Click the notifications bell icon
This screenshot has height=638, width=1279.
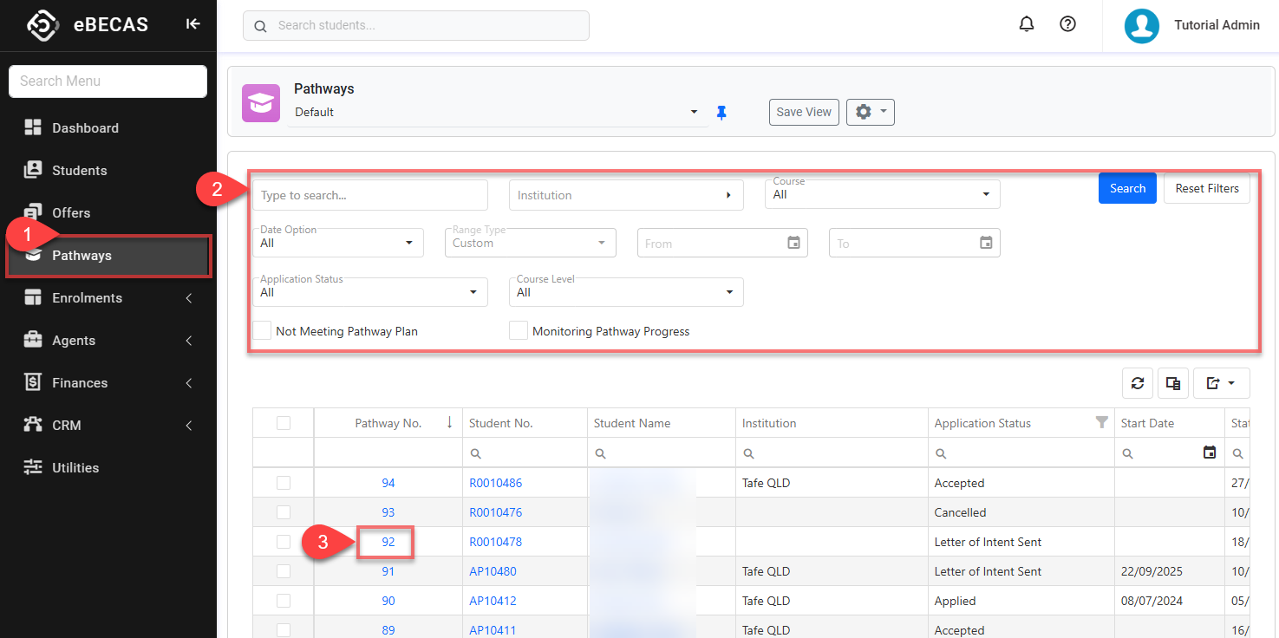1027,24
